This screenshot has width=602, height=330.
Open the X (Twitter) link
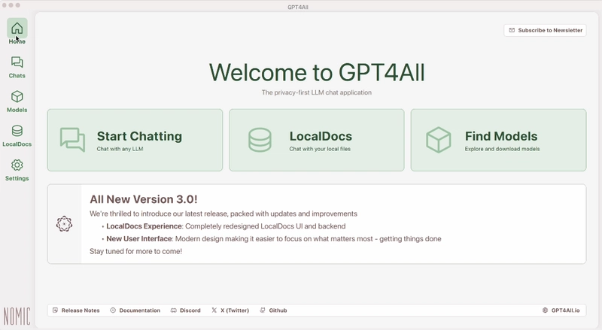click(230, 310)
